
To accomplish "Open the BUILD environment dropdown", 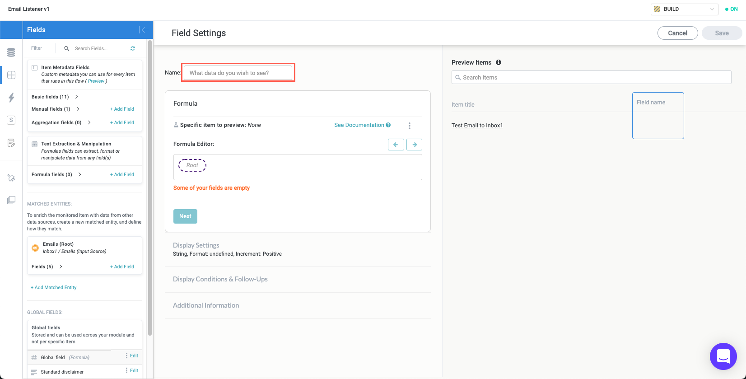I will tap(684, 9).
